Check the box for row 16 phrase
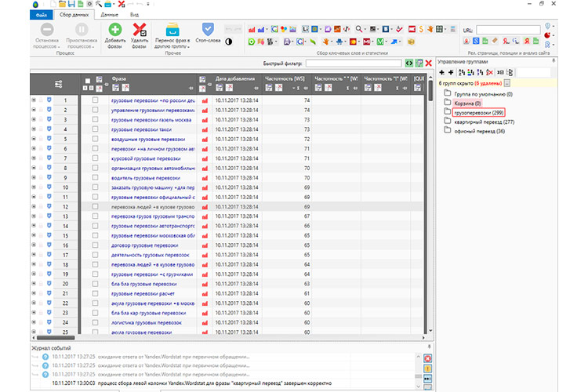Image resolution: width=588 pixels, height=392 pixels. 95,245
